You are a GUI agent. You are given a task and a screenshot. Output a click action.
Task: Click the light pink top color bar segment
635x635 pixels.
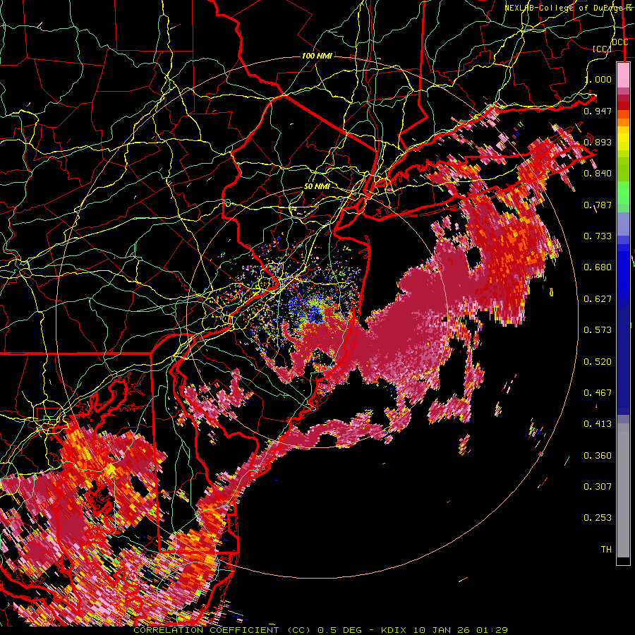click(623, 75)
